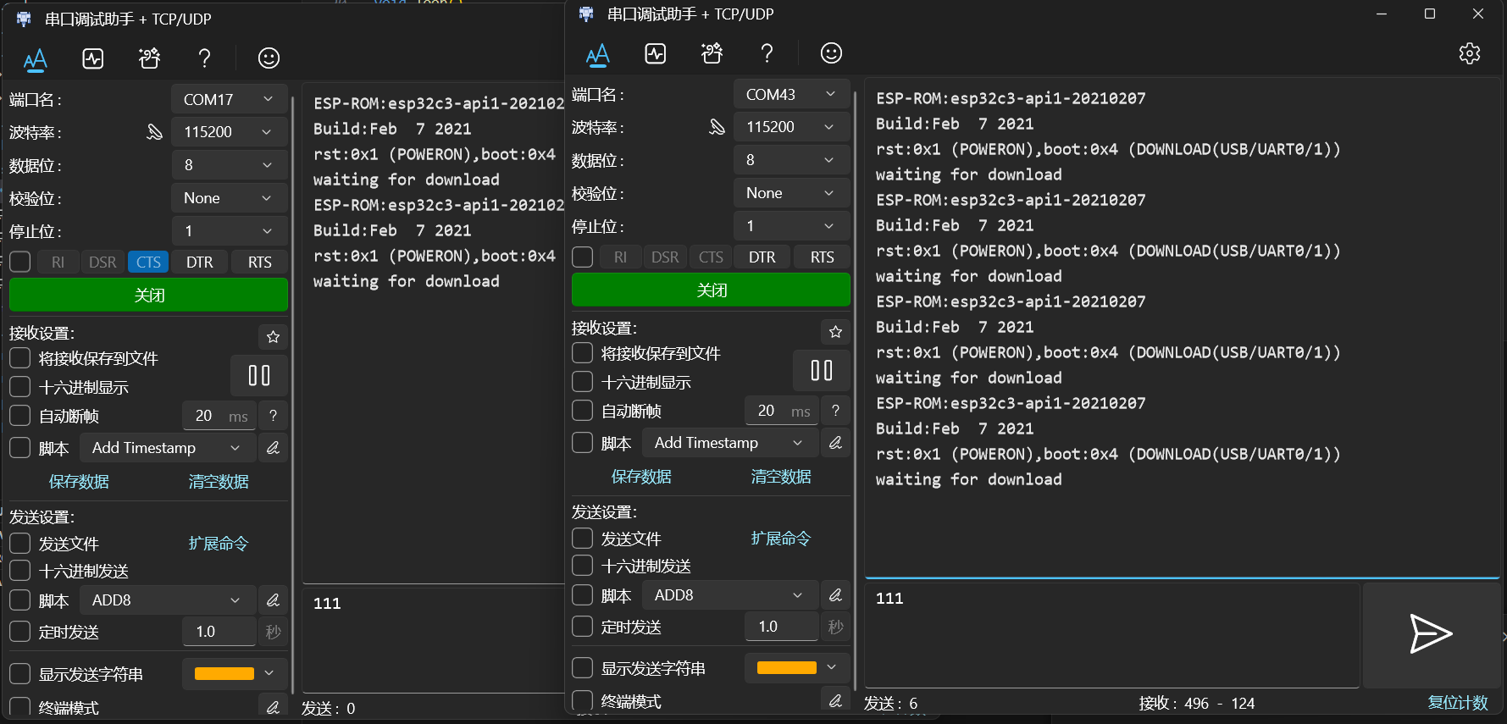The width and height of the screenshot is (1507, 724).
Task: Click the green 关闭 button in COM43 window
Action: pos(711,290)
